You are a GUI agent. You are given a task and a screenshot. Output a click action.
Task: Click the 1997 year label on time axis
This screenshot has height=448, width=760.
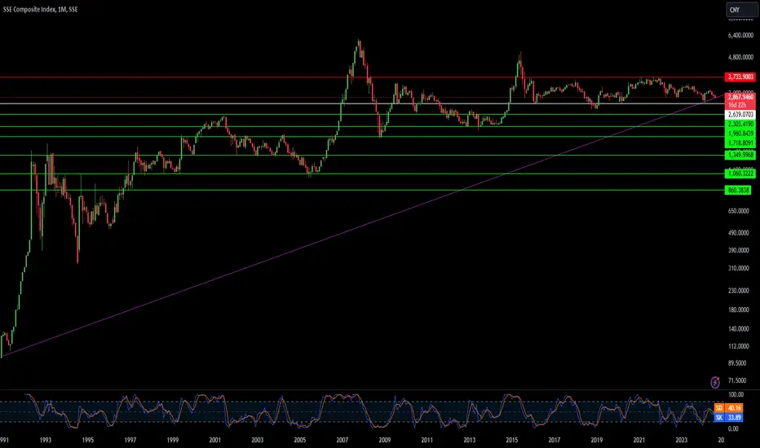[x=130, y=440]
